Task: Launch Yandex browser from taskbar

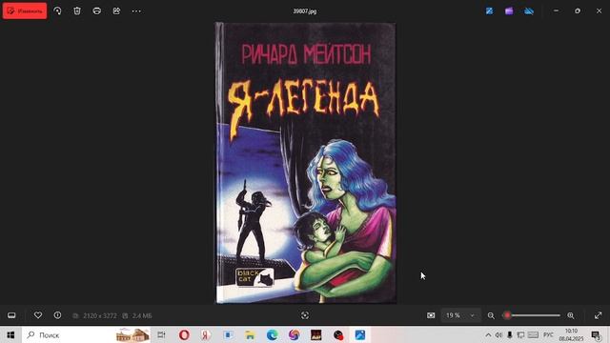Action: [206, 334]
